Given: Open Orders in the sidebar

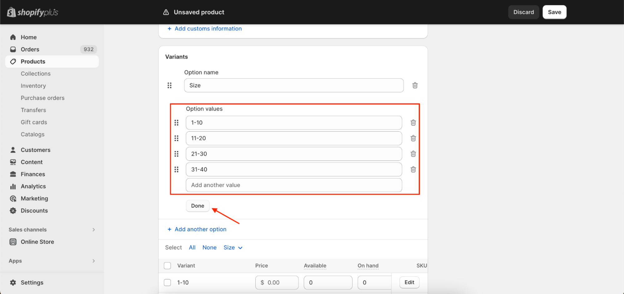Looking at the screenshot, I should point(30,49).
